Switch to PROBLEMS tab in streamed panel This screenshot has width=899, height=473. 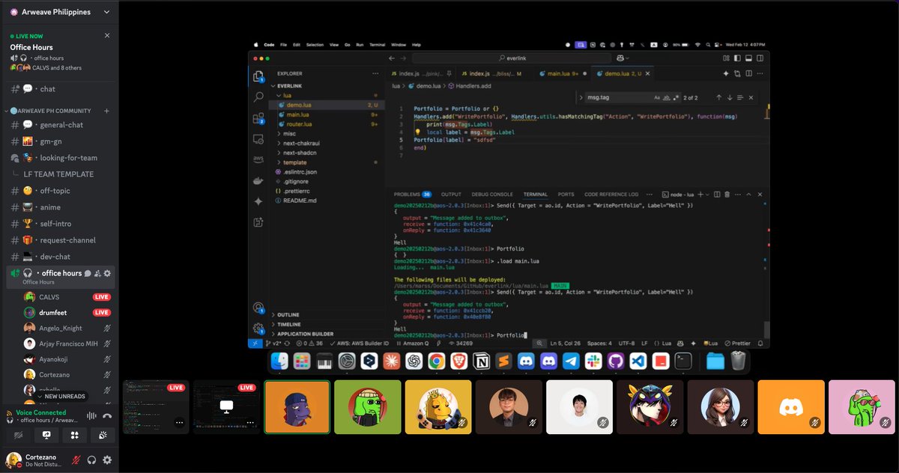(412, 194)
